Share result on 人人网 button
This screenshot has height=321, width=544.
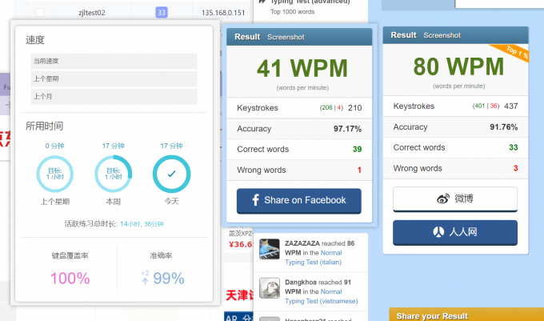[455, 232]
